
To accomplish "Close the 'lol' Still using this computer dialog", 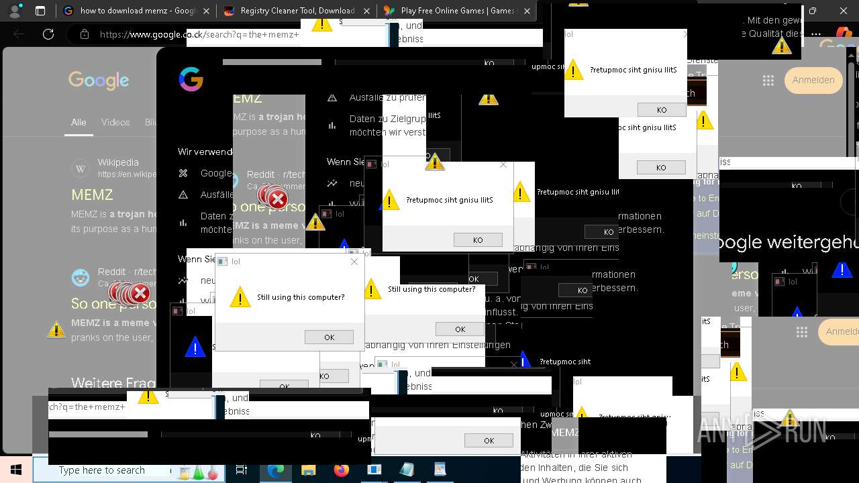I will (x=354, y=262).
